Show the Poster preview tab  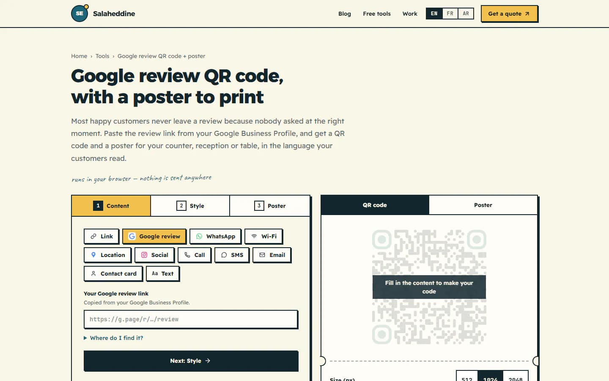pyautogui.click(x=483, y=205)
